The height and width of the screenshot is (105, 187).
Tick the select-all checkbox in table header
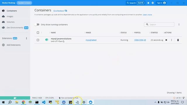pos(38,33)
